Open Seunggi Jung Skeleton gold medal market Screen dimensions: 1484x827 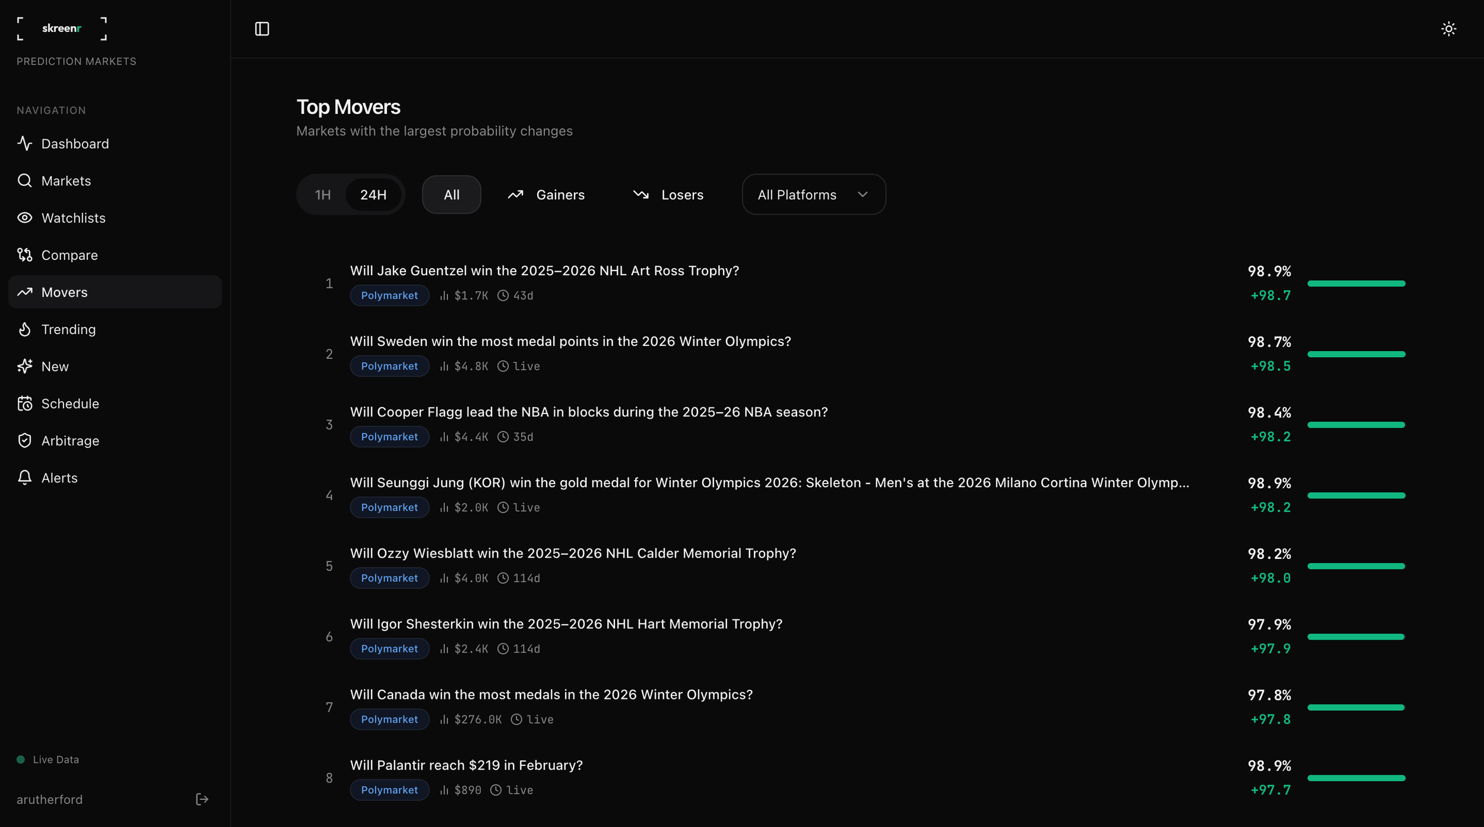click(x=769, y=482)
